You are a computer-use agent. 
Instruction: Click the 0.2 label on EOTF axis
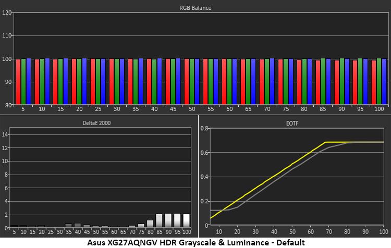[204, 202]
